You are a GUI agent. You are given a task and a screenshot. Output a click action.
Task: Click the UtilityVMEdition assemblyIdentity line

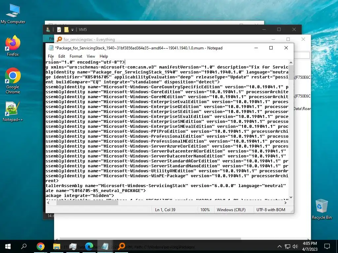point(167,171)
